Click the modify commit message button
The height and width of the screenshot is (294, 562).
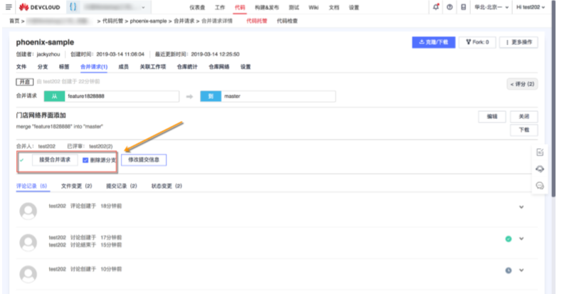coord(144,159)
